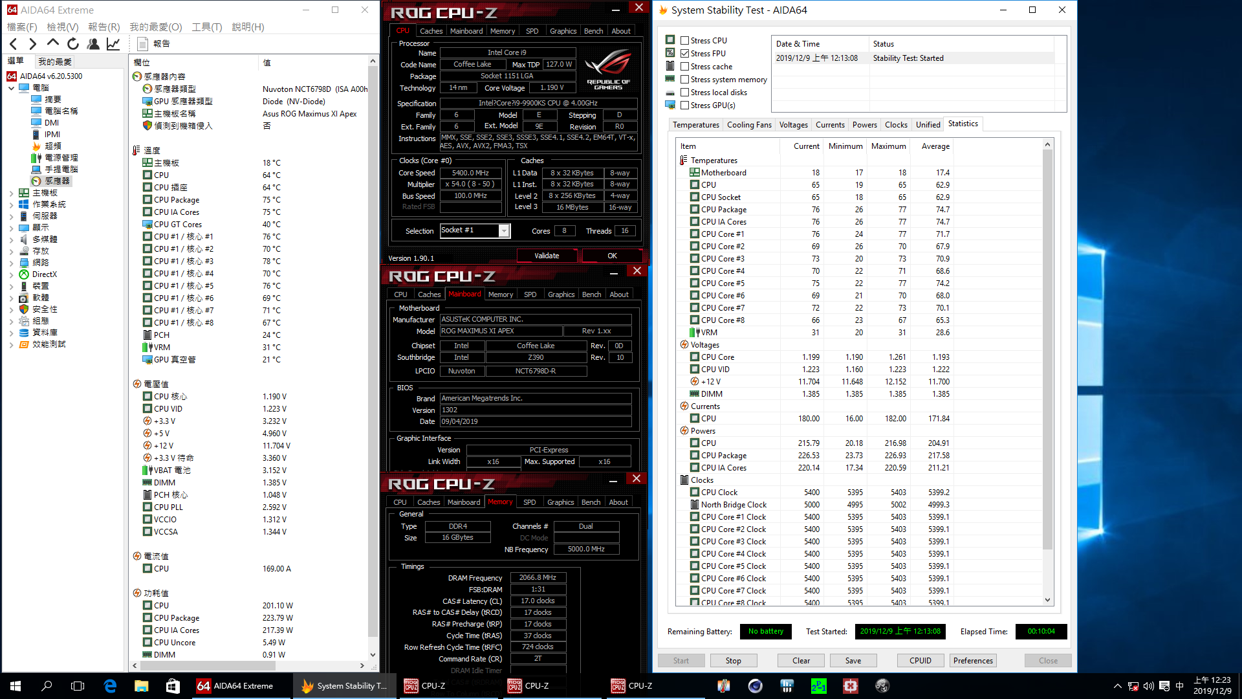Click the SPD tab in CPU-Z memory window
The height and width of the screenshot is (699, 1242).
pos(530,502)
